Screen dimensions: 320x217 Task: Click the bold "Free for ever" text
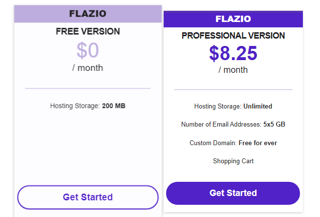pyautogui.click(x=257, y=143)
